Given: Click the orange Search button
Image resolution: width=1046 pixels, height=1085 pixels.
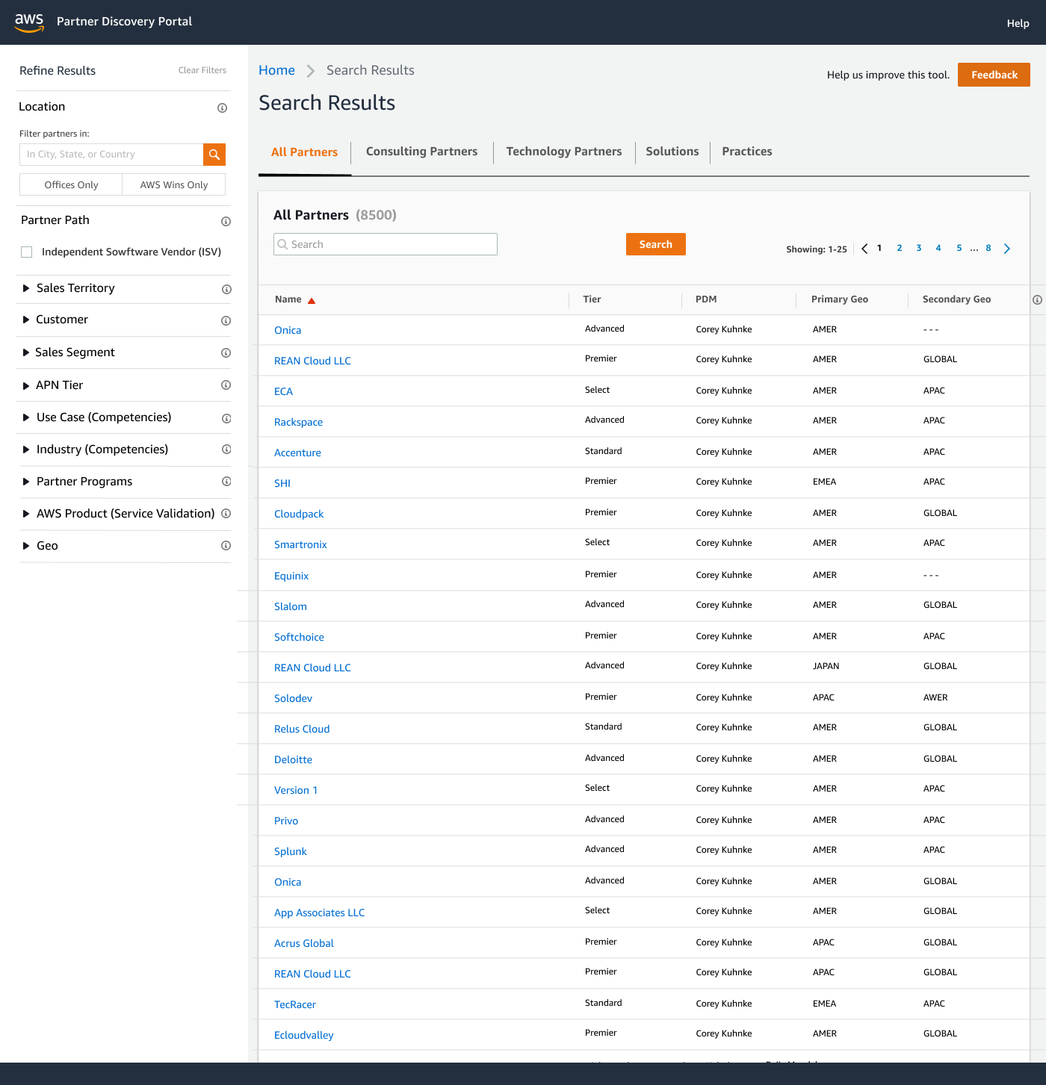Looking at the screenshot, I should click(x=655, y=244).
